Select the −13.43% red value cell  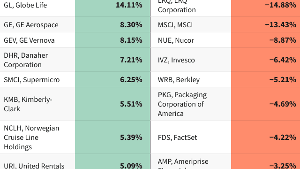point(266,25)
